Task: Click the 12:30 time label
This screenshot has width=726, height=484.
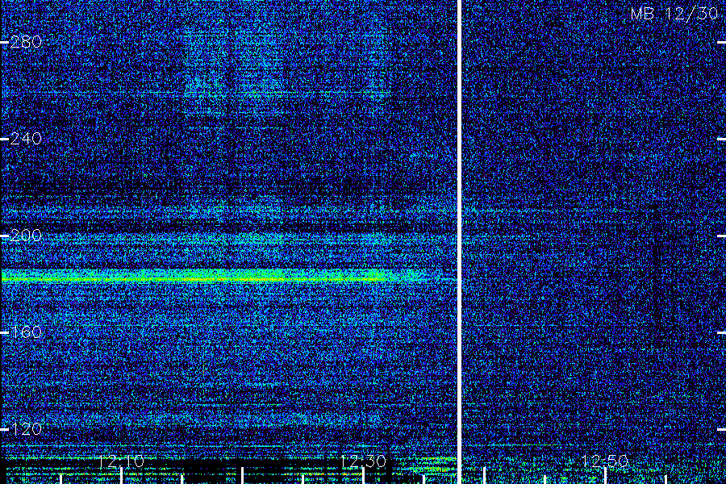Action: tap(363, 461)
